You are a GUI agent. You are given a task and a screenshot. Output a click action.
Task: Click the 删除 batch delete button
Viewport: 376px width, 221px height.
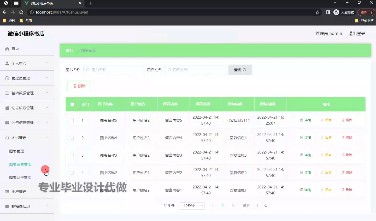pos(79,86)
